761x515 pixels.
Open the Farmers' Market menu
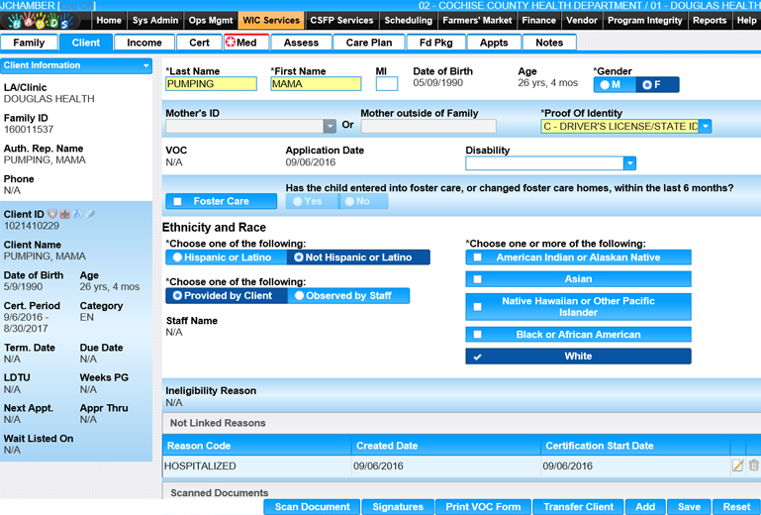[477, 20]
